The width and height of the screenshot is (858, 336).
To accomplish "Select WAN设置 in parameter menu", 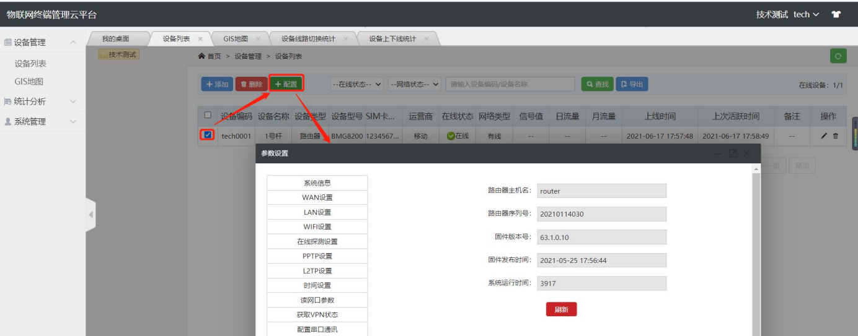I will (x=317, y=197).
